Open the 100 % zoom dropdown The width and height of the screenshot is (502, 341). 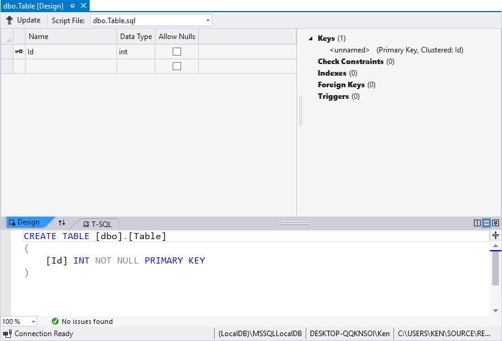coord(34,321)
